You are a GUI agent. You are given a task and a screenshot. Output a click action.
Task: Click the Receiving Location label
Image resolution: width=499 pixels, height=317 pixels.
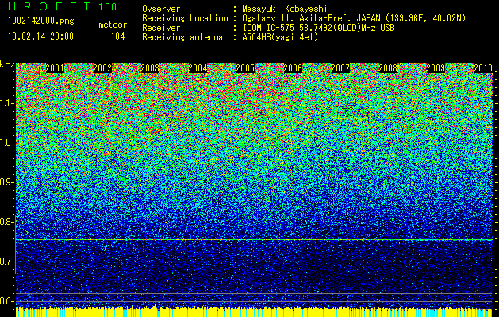pyautogui.click(x=185, y=18)
